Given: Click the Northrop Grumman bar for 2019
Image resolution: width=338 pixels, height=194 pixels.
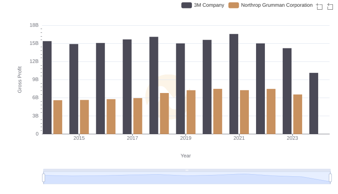Looking at the screenshot, I should [x=191, y=112].
